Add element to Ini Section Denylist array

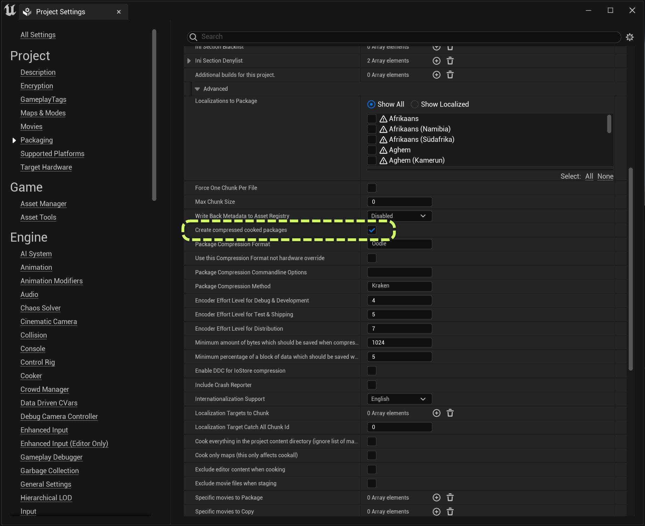(436, 61)
